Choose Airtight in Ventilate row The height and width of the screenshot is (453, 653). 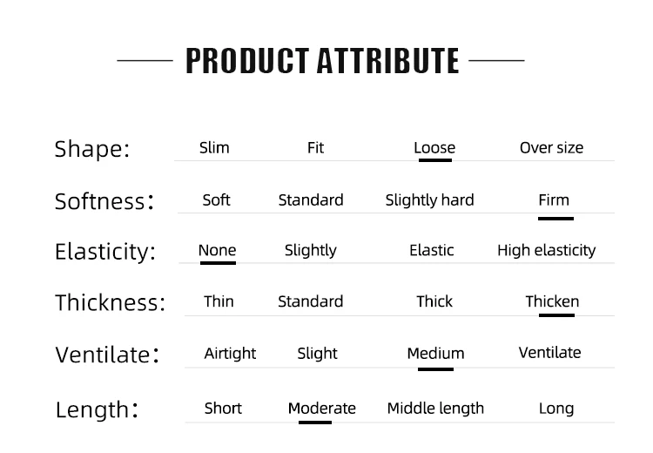pyautogui.click(x=230, y=354)
